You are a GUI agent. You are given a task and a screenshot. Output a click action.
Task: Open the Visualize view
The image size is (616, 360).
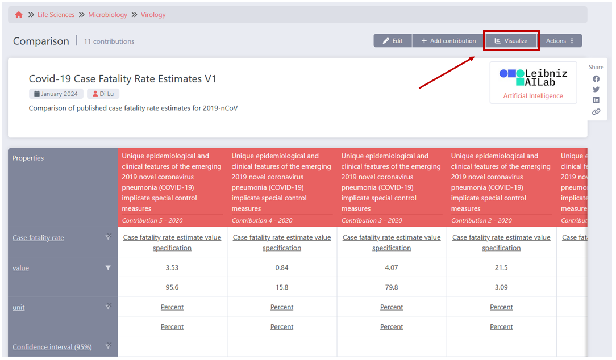tap(511, 40)
